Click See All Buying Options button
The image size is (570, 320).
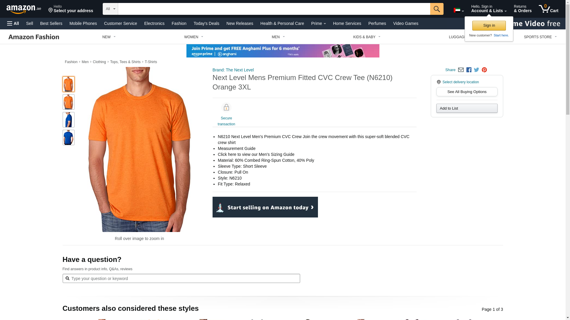[467, 92]
